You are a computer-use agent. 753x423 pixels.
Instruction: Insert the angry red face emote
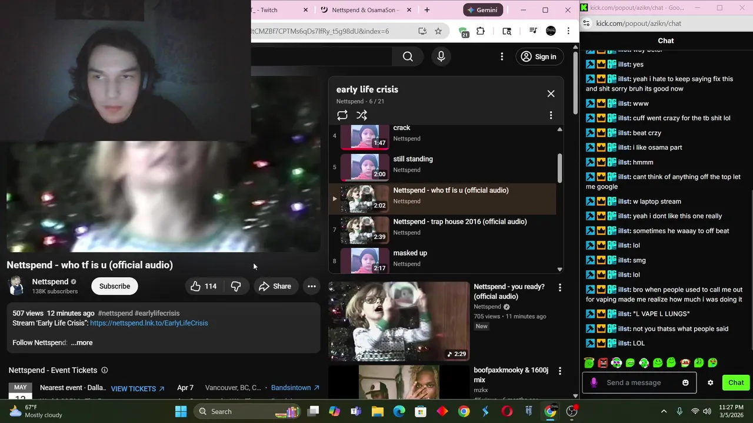(602, 363)
